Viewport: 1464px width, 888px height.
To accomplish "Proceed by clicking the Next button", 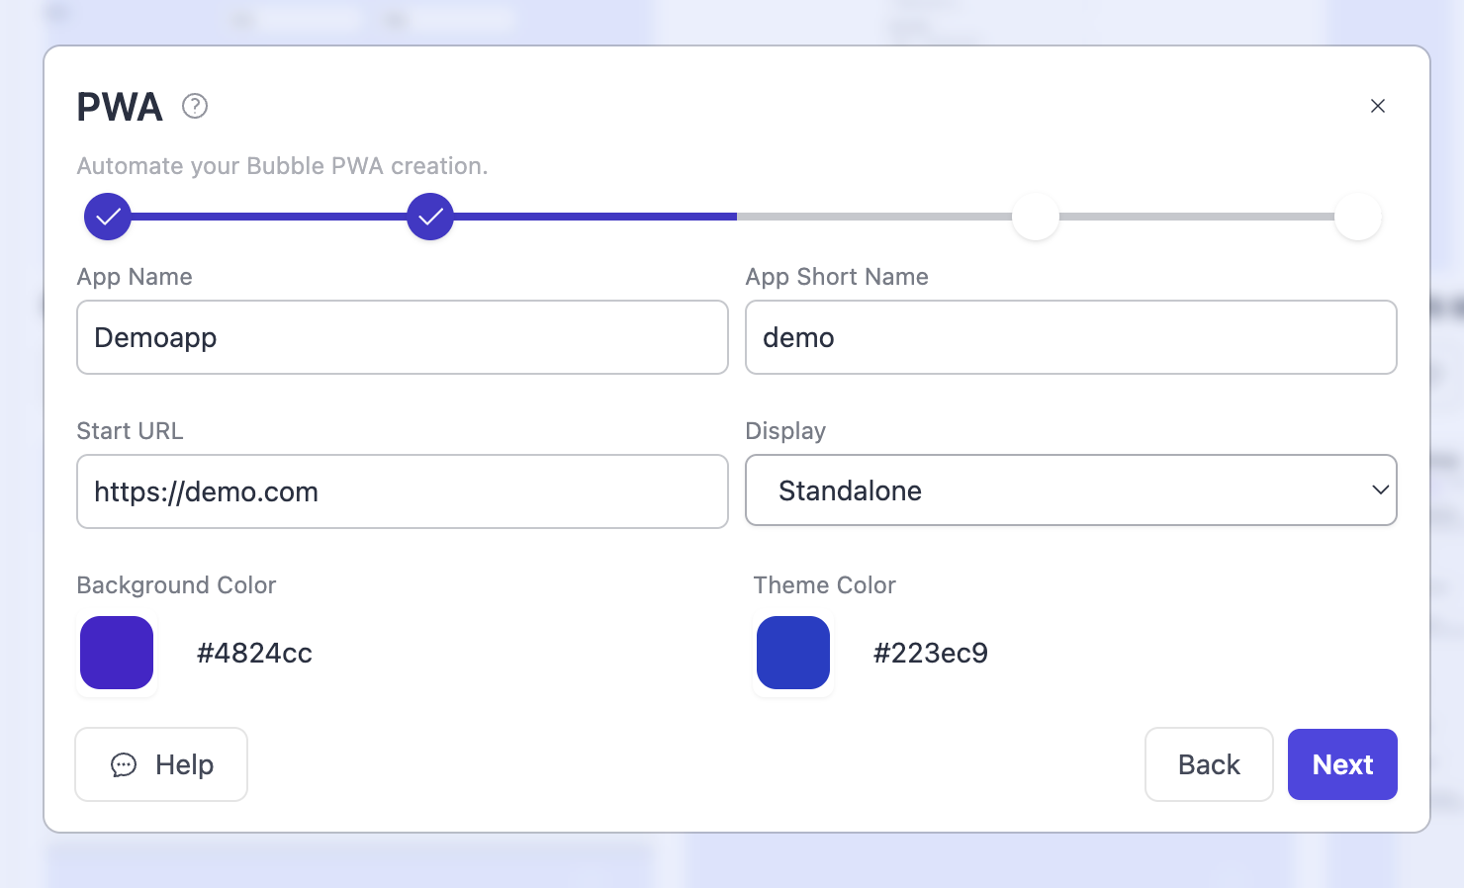I will (1342, 764).
